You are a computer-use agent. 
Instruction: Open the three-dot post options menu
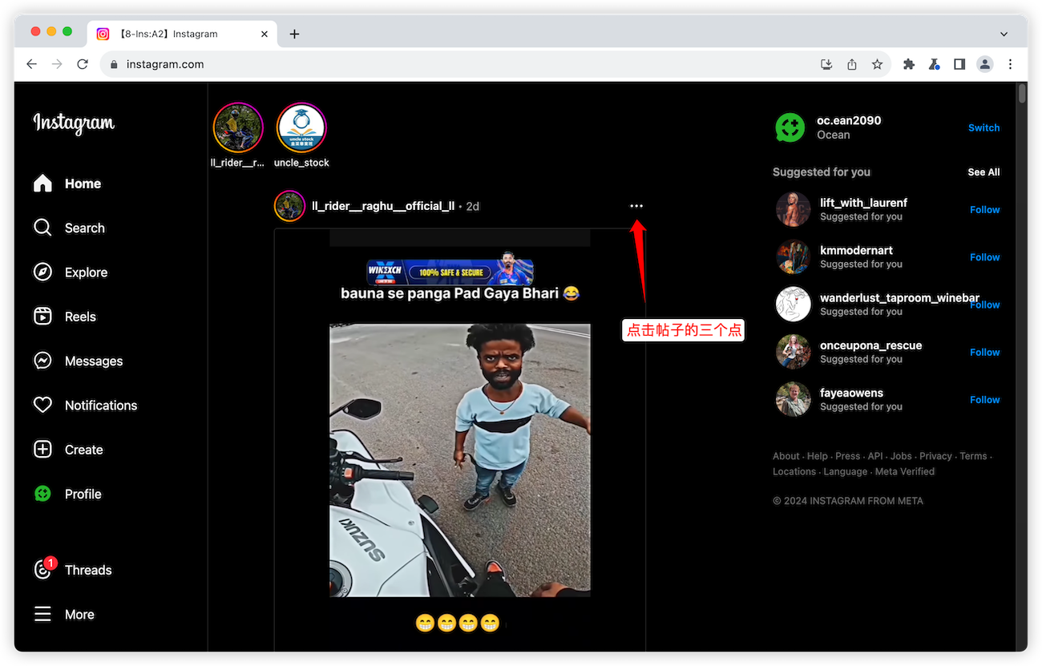636,206
